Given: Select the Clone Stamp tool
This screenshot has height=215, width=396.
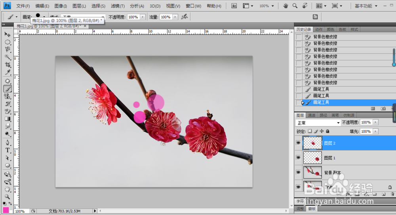Looking at the screenshot, I should (8, 96).
